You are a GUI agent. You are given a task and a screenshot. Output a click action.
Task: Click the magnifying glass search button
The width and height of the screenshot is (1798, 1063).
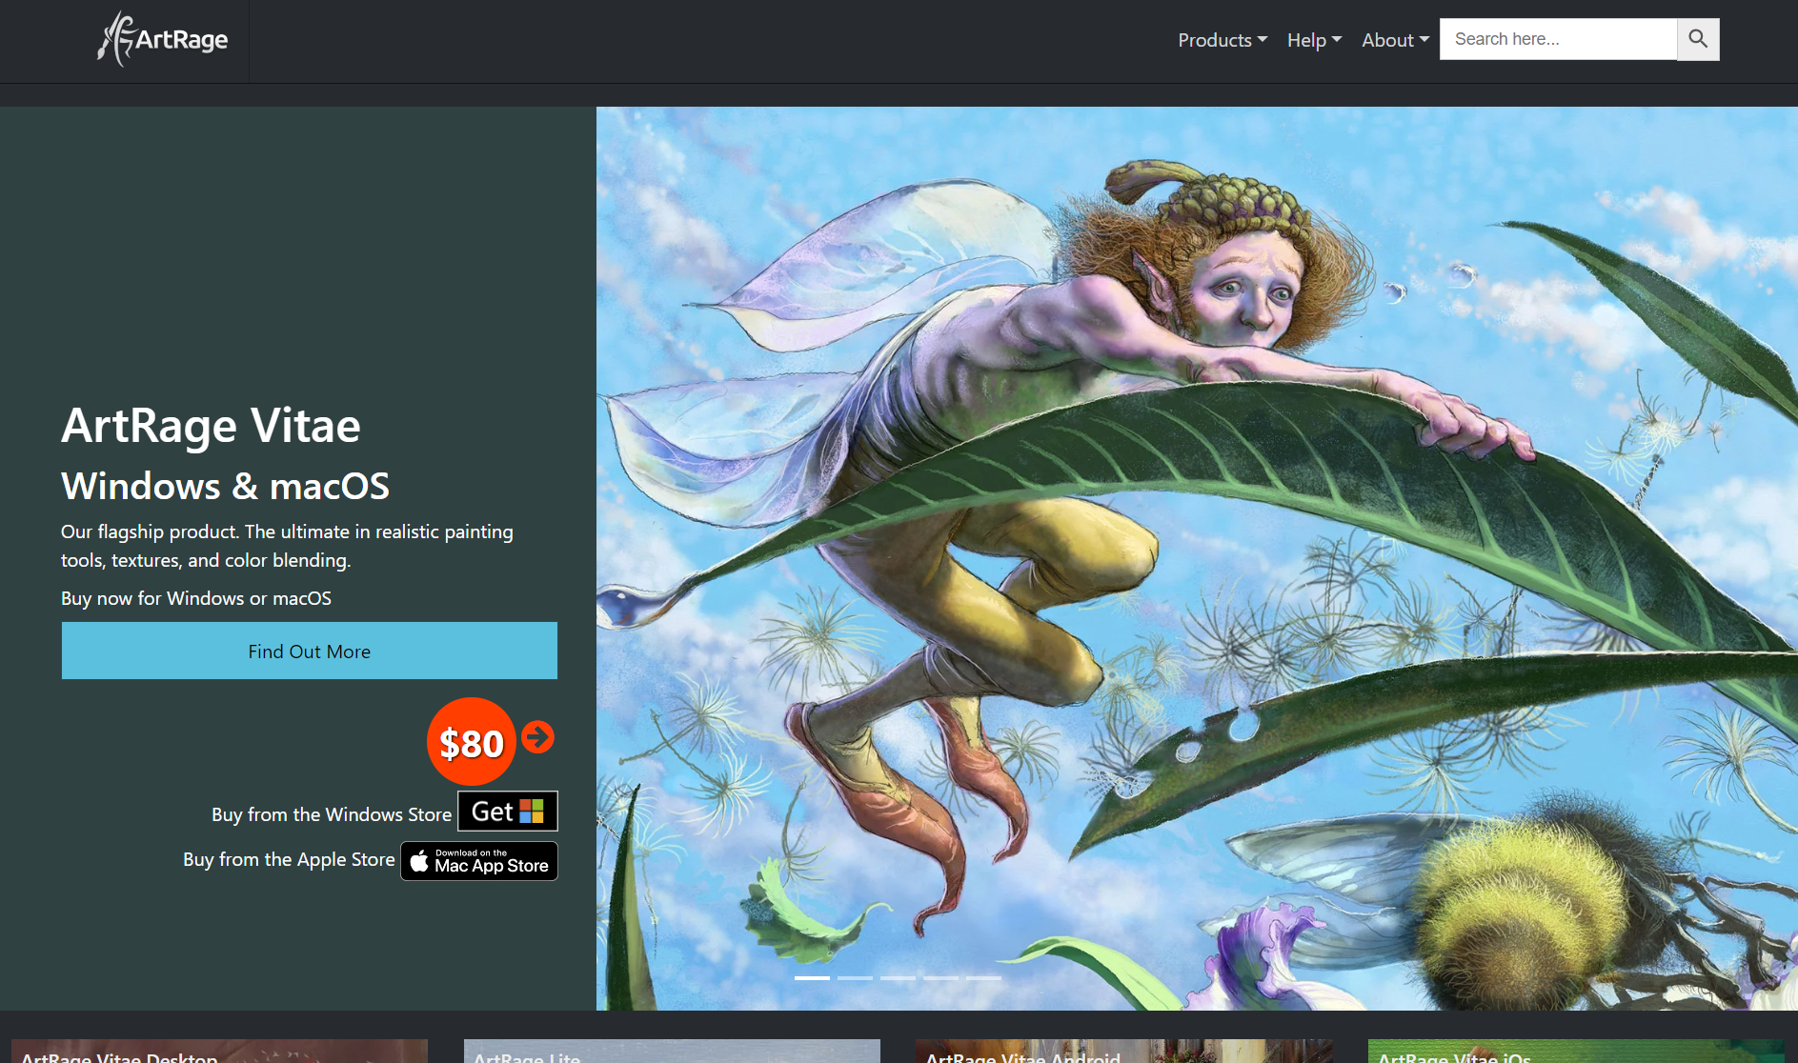tap(1698, 39)
